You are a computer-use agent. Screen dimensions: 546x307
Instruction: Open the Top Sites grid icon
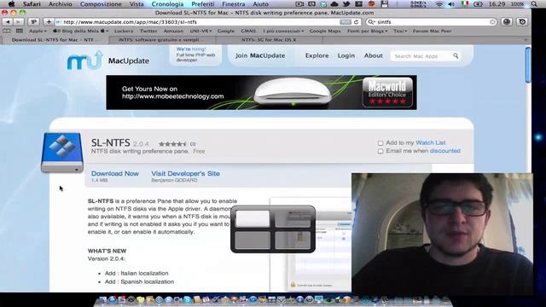click(x=20, y=31)
